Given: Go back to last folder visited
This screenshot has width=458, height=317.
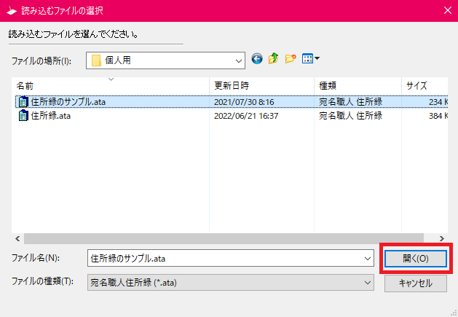Looking at the screenshot, I should 257,59.
